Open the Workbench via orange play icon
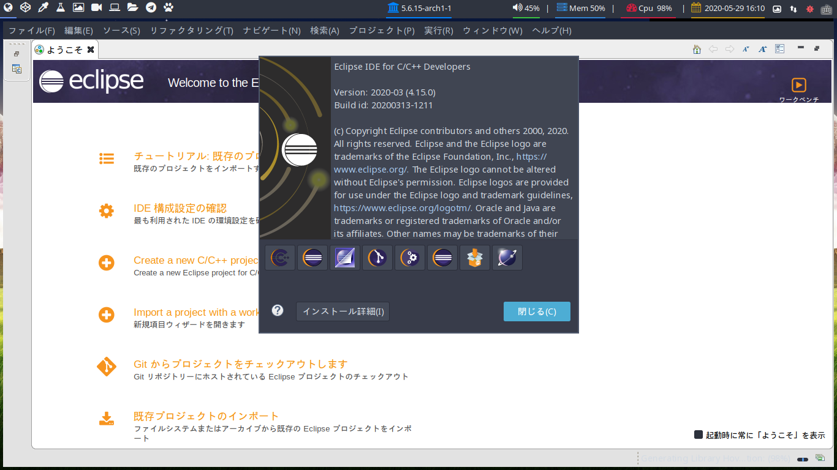The image size is (837, 470). tap(798, 85)
